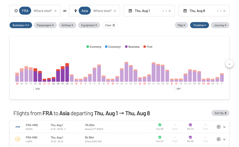Clear the Asia destination with its X icon
Viewport: 239px width, 147px height.
115,11
